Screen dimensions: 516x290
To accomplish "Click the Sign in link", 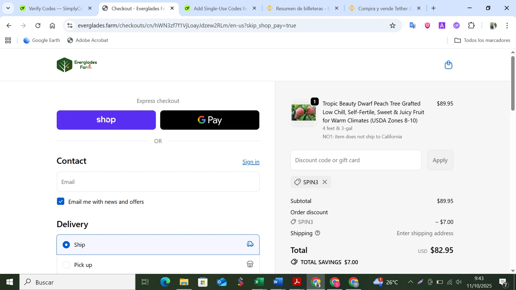I will pos(251,162).
